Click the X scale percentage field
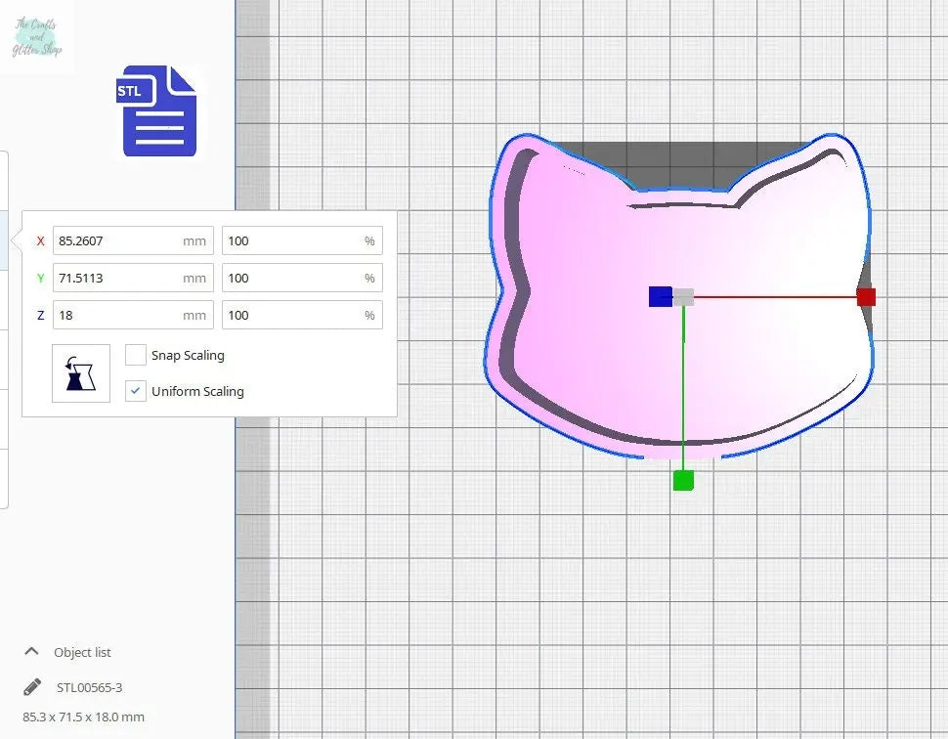The image size is (948, 739). [291, 240]
